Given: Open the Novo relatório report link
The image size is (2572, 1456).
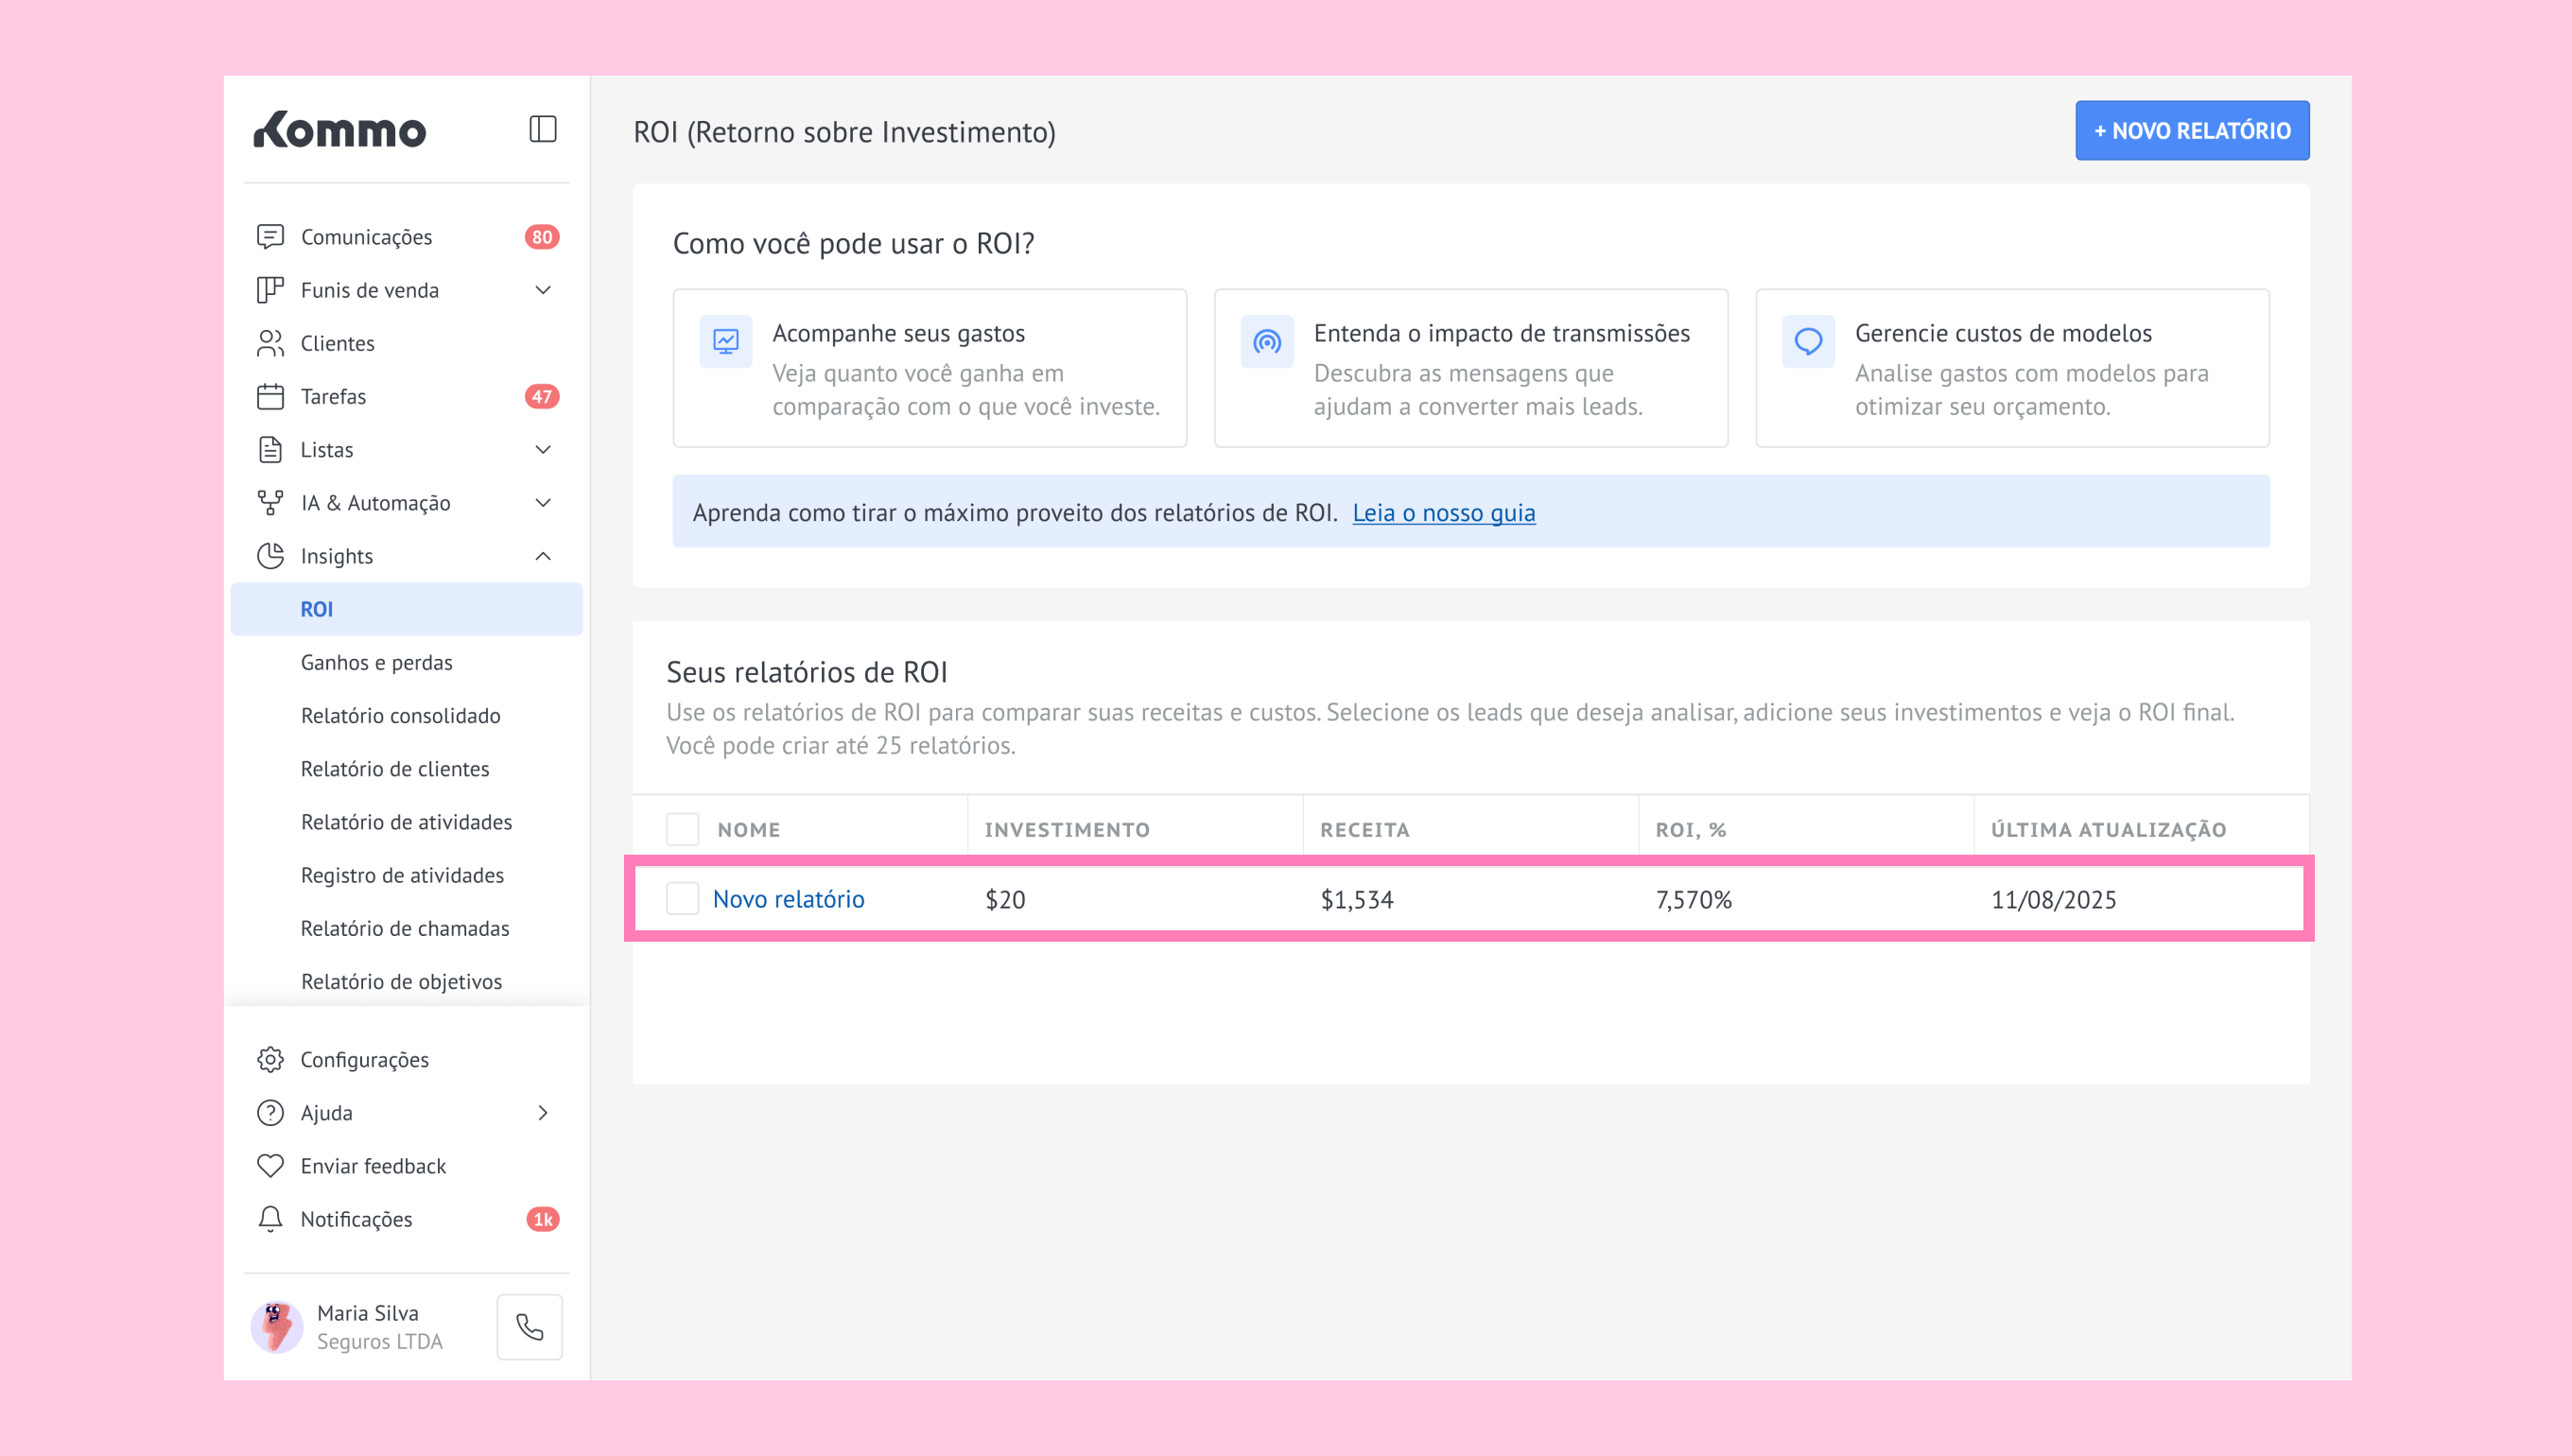Looking at the screenshot, I should click(788, 899).
